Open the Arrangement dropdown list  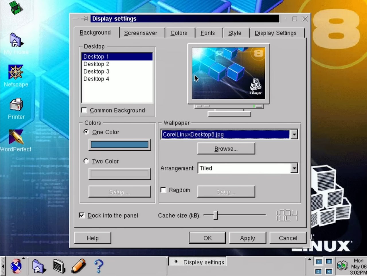(294, 168)
